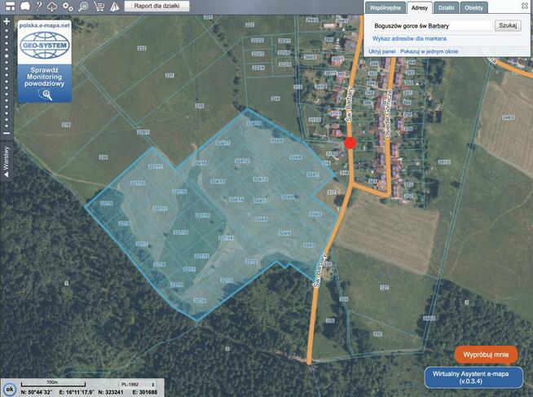Click the red marker on the map

[x=350, y=143]
